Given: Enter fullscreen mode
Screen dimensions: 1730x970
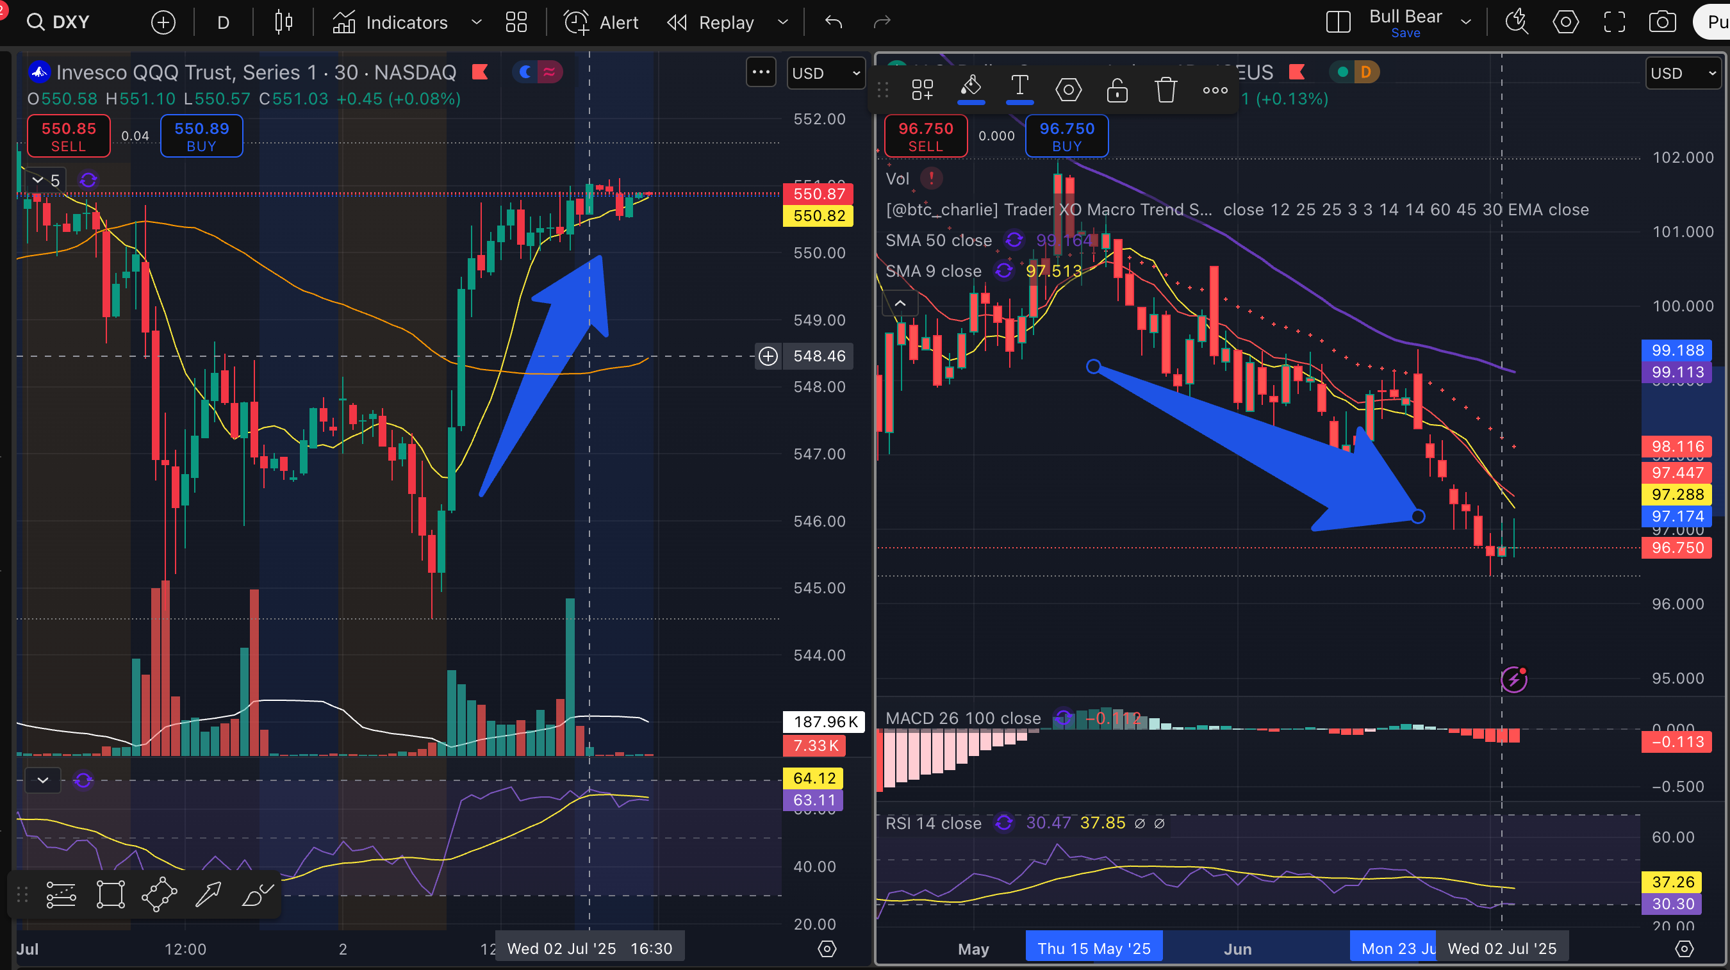Looking at the screenshot, I should pos(1615,22).
